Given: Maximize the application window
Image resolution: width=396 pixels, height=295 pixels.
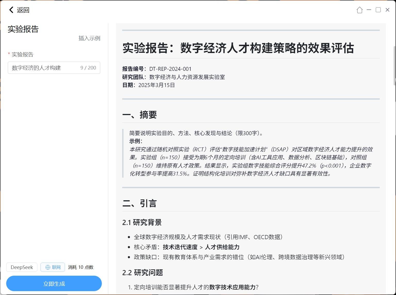Looking at the screenshot, I should tap(378, 10).
